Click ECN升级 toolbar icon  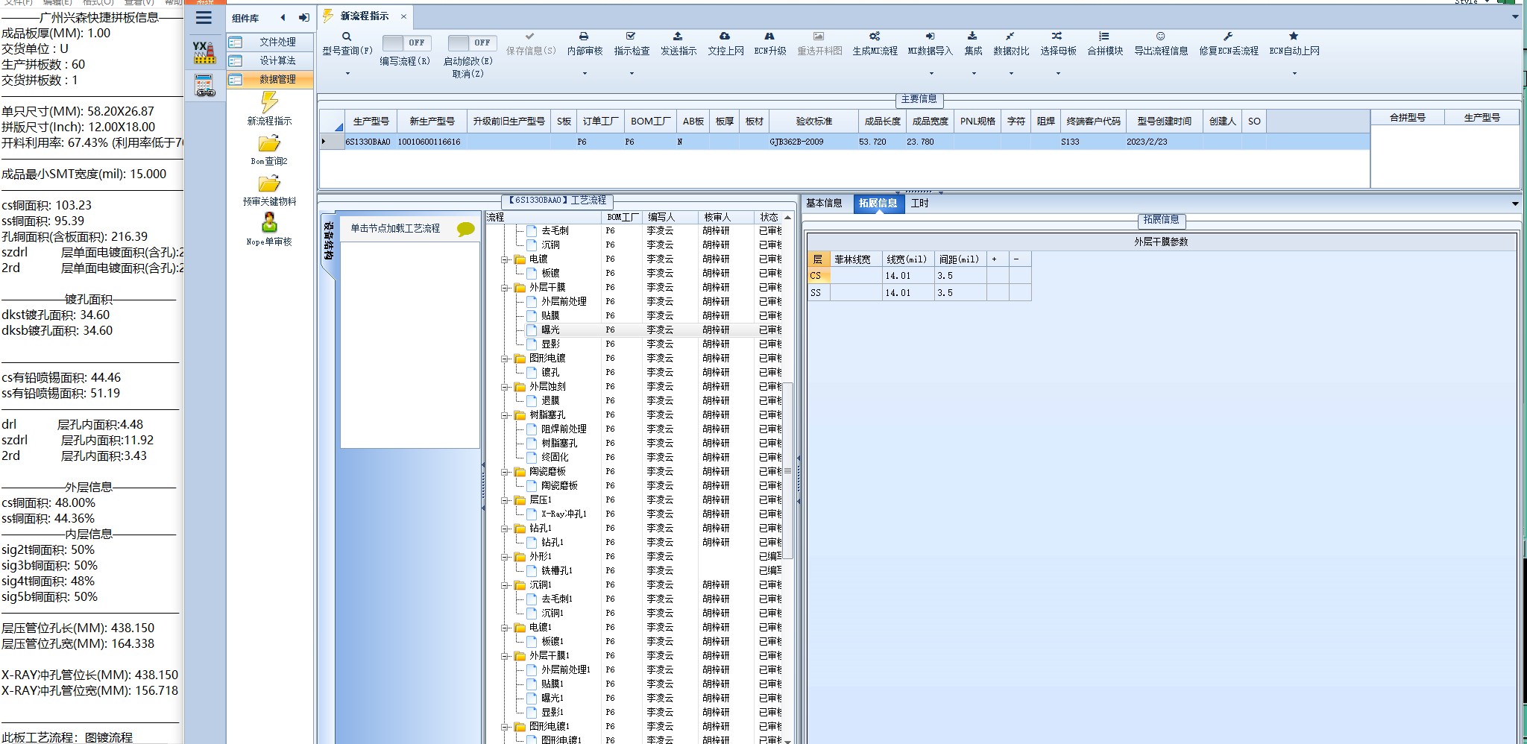pyautogui.click(x=769, y=36)
